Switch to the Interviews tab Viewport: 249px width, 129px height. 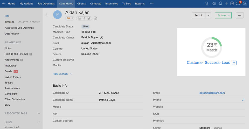(112, 4)
